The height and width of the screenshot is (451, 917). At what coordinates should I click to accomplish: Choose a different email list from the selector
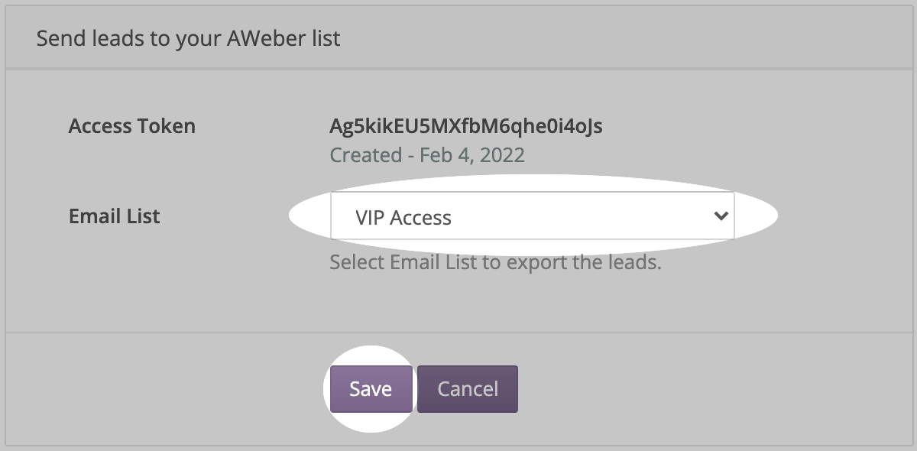point(533,217)
